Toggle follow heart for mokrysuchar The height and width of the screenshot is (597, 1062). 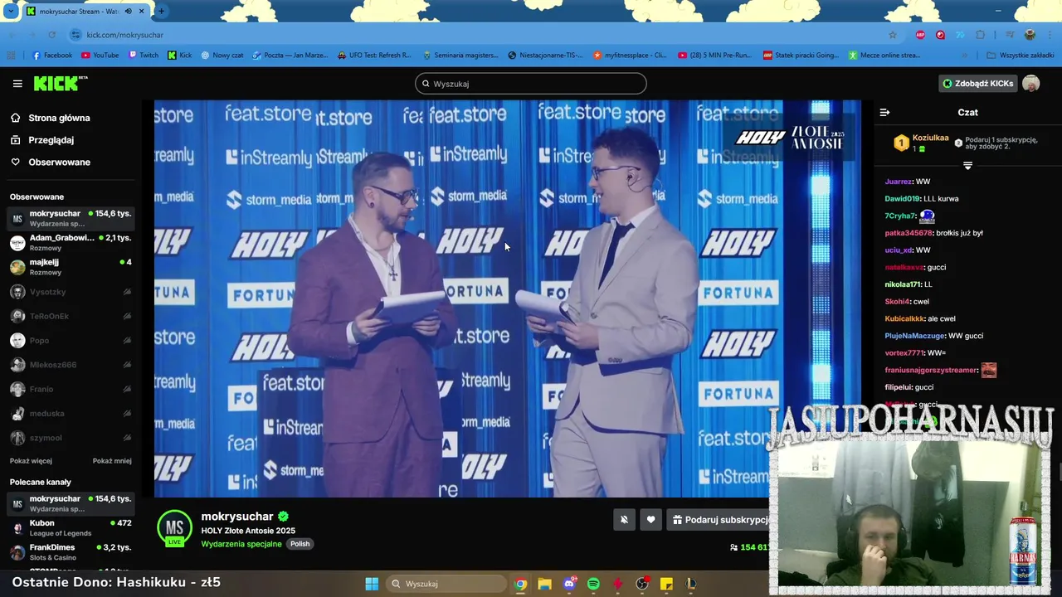coord(650,520)
